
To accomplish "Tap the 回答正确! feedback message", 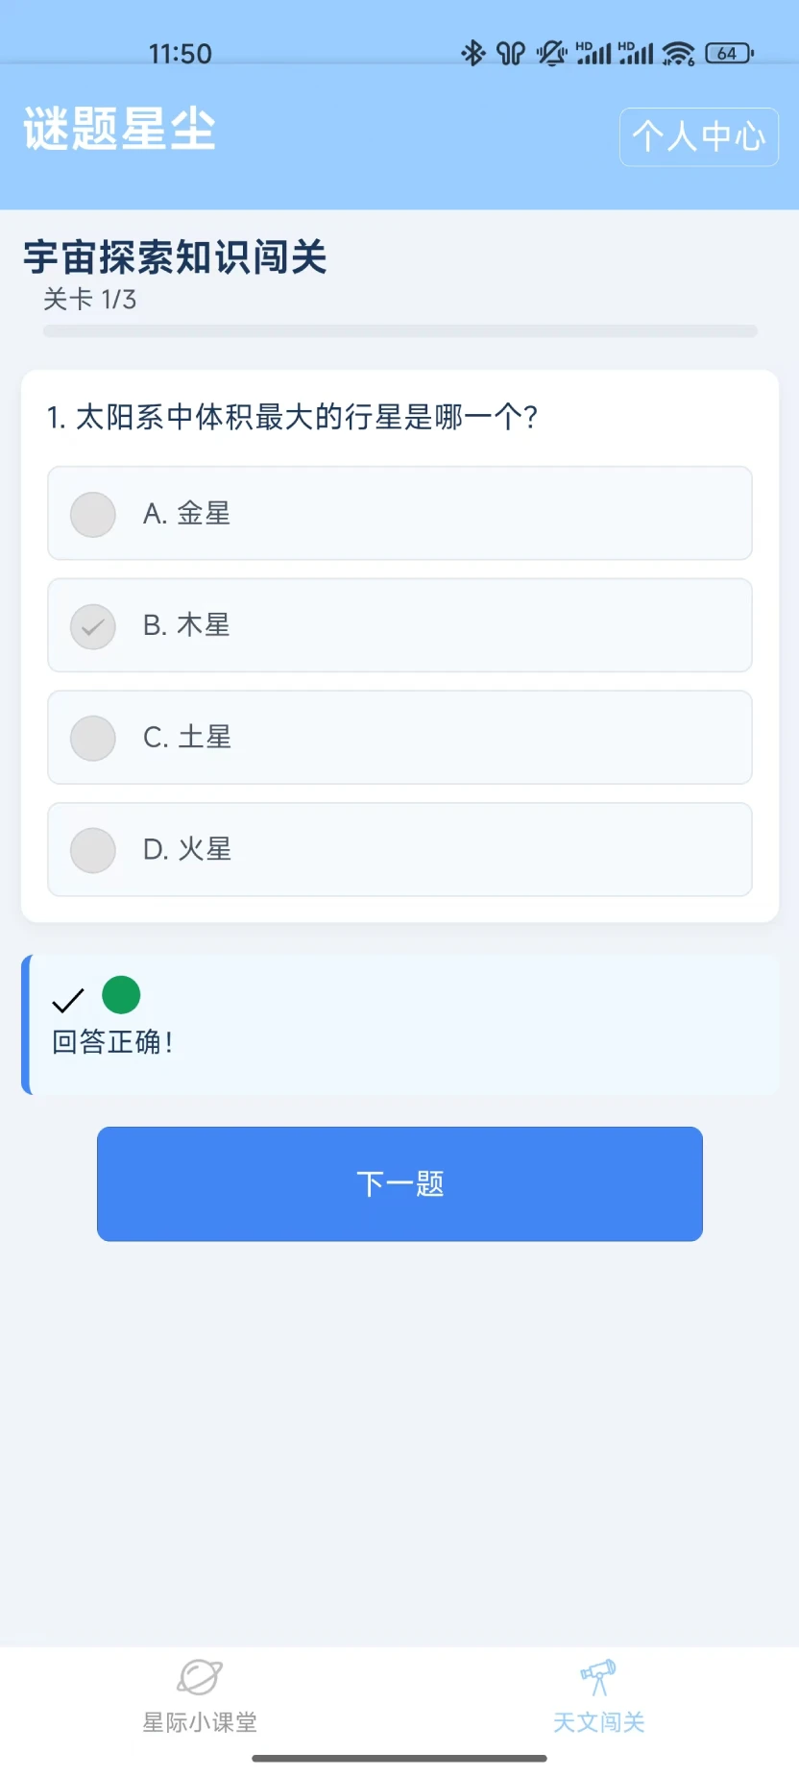I will pos(112,1042).
